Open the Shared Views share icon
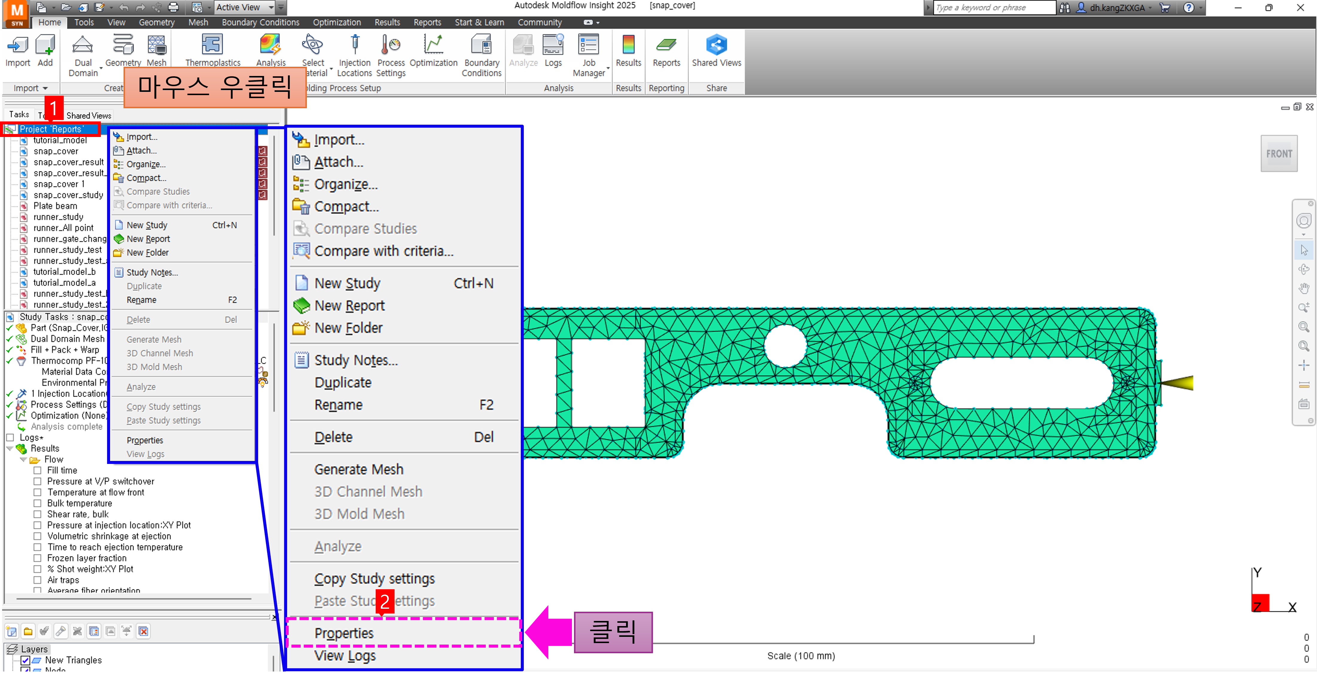 pyautogui.click(x=716, y=45)
